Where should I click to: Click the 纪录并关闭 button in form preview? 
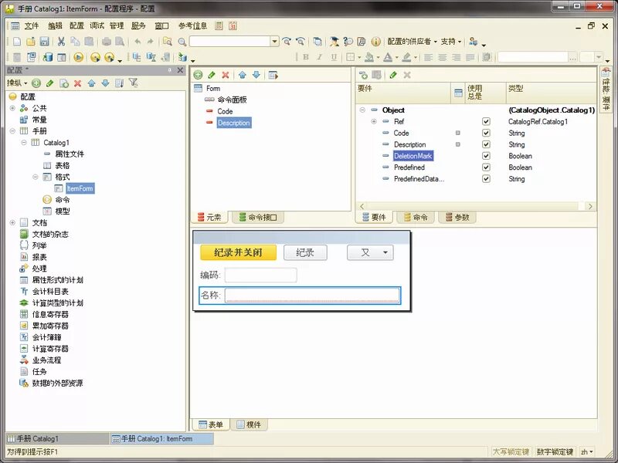coord(238,253)
